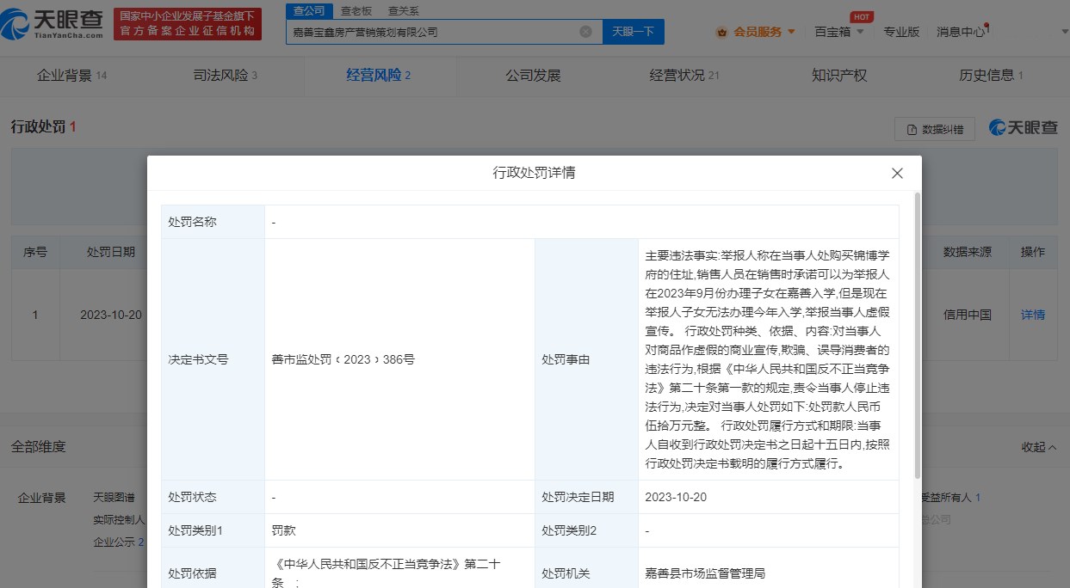Click the 处罚事由 description text
Image resolution: width=1070 pixels, height=588 pixels.
tap(768, 359)
